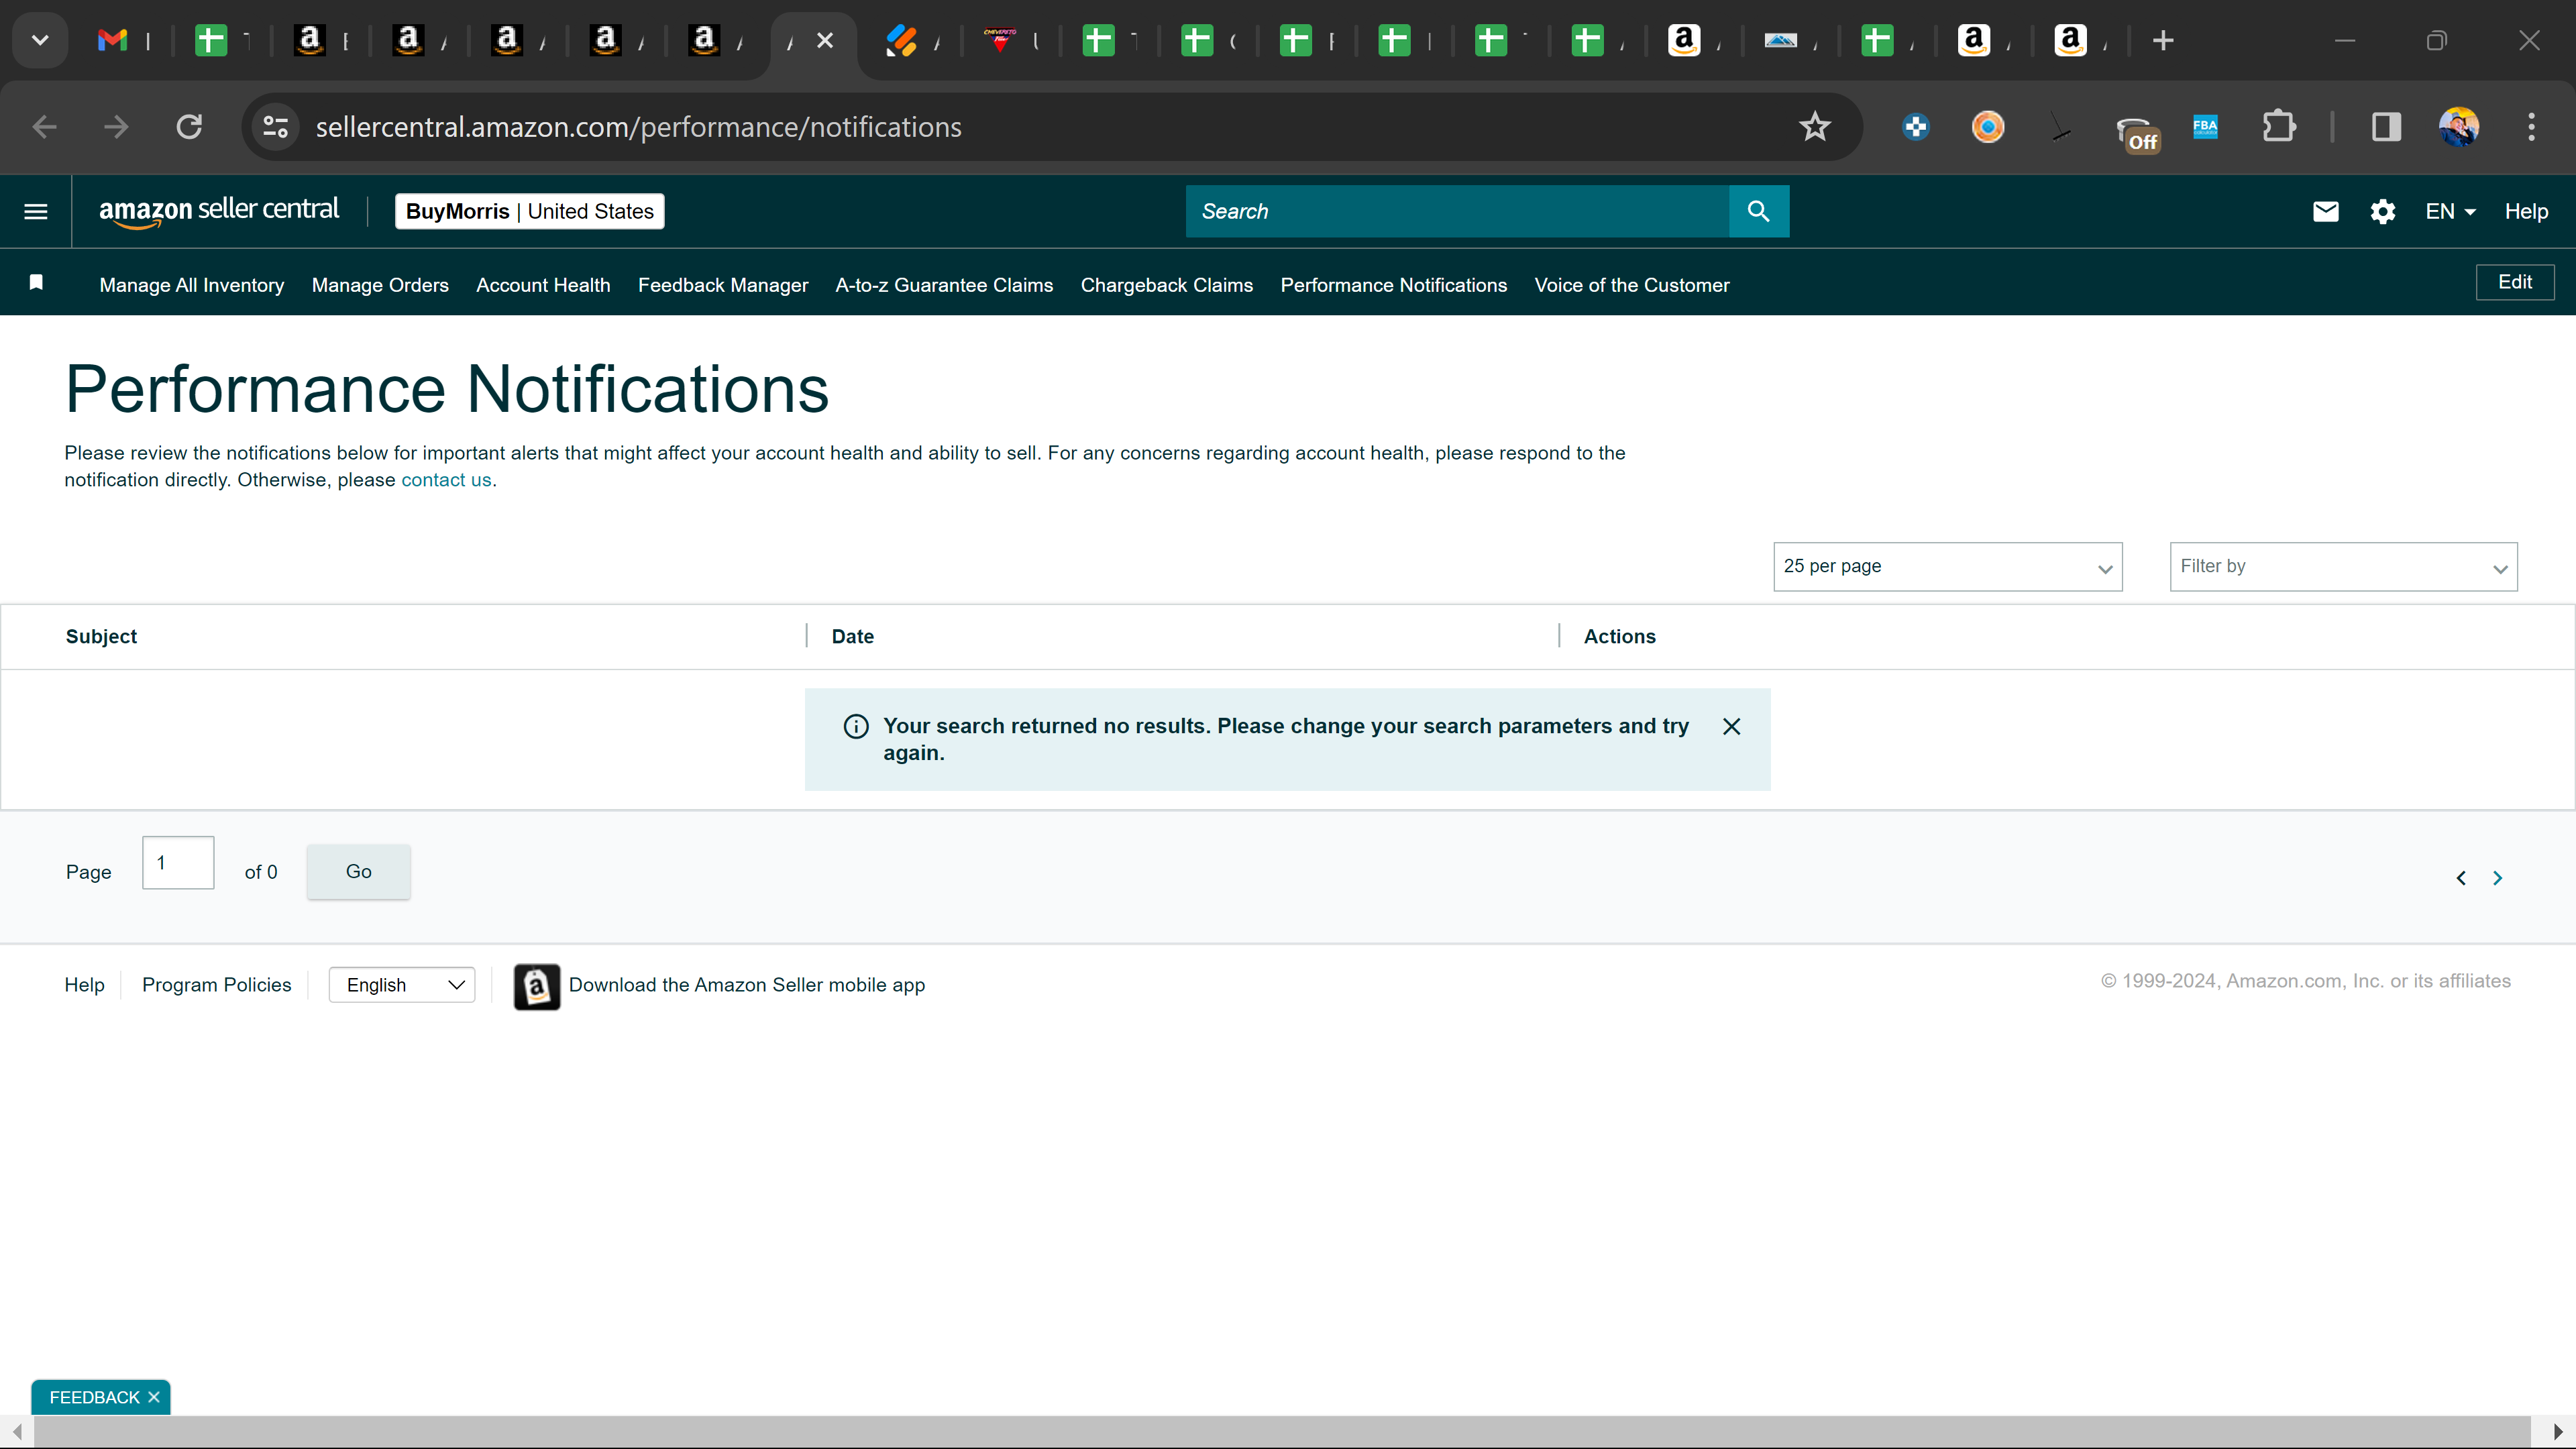Image resolution: width=2576 pixels, height=1449 pixels.
Task: Click the bookmark flag icon in nav bar
Action: 36,282
